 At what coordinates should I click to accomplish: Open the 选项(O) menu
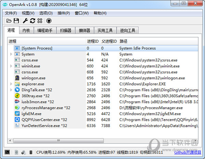tap(46, 13)
